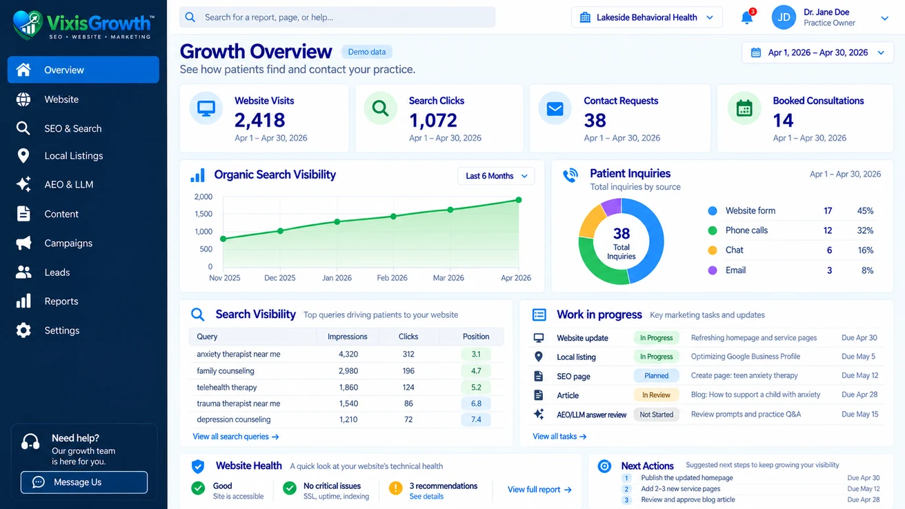Click the 'Demo data' badge
905x509 pixels.
[x=367, y=52]
